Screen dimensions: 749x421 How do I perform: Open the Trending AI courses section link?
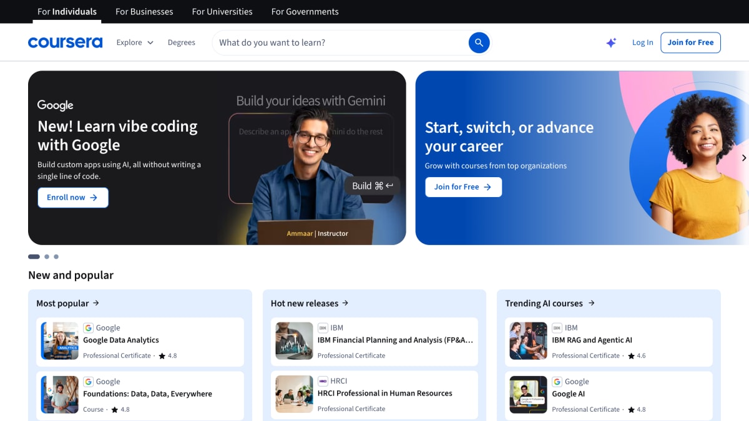[x=550, y=303]
